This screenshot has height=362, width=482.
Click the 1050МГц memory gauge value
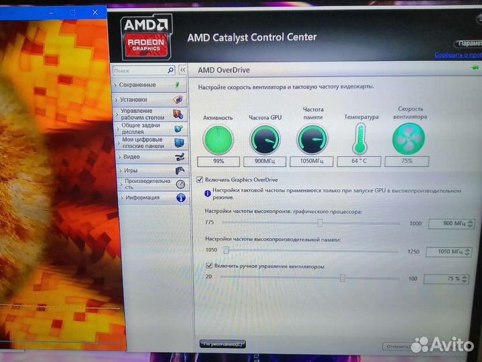click(x=312, y=162)
